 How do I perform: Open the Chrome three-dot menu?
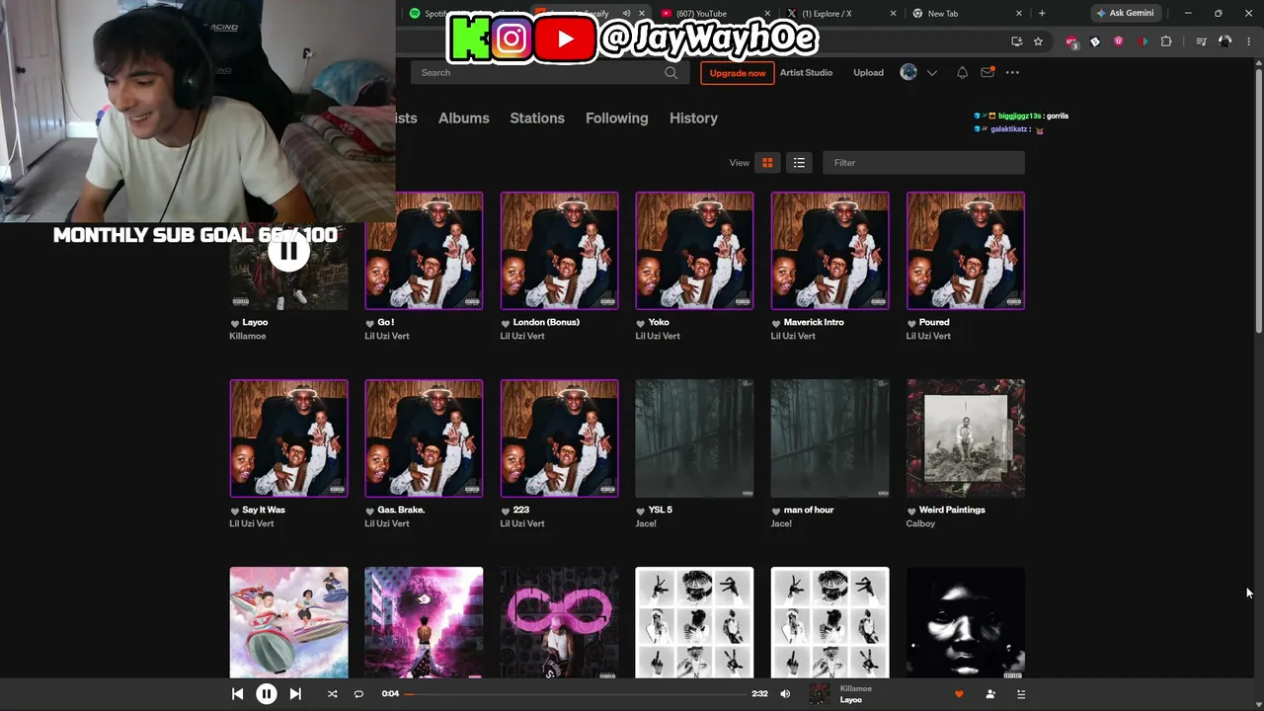tap(1248, 41)
